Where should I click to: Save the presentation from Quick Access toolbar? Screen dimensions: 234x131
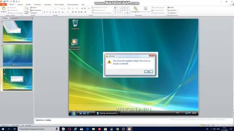pos(4,1)
